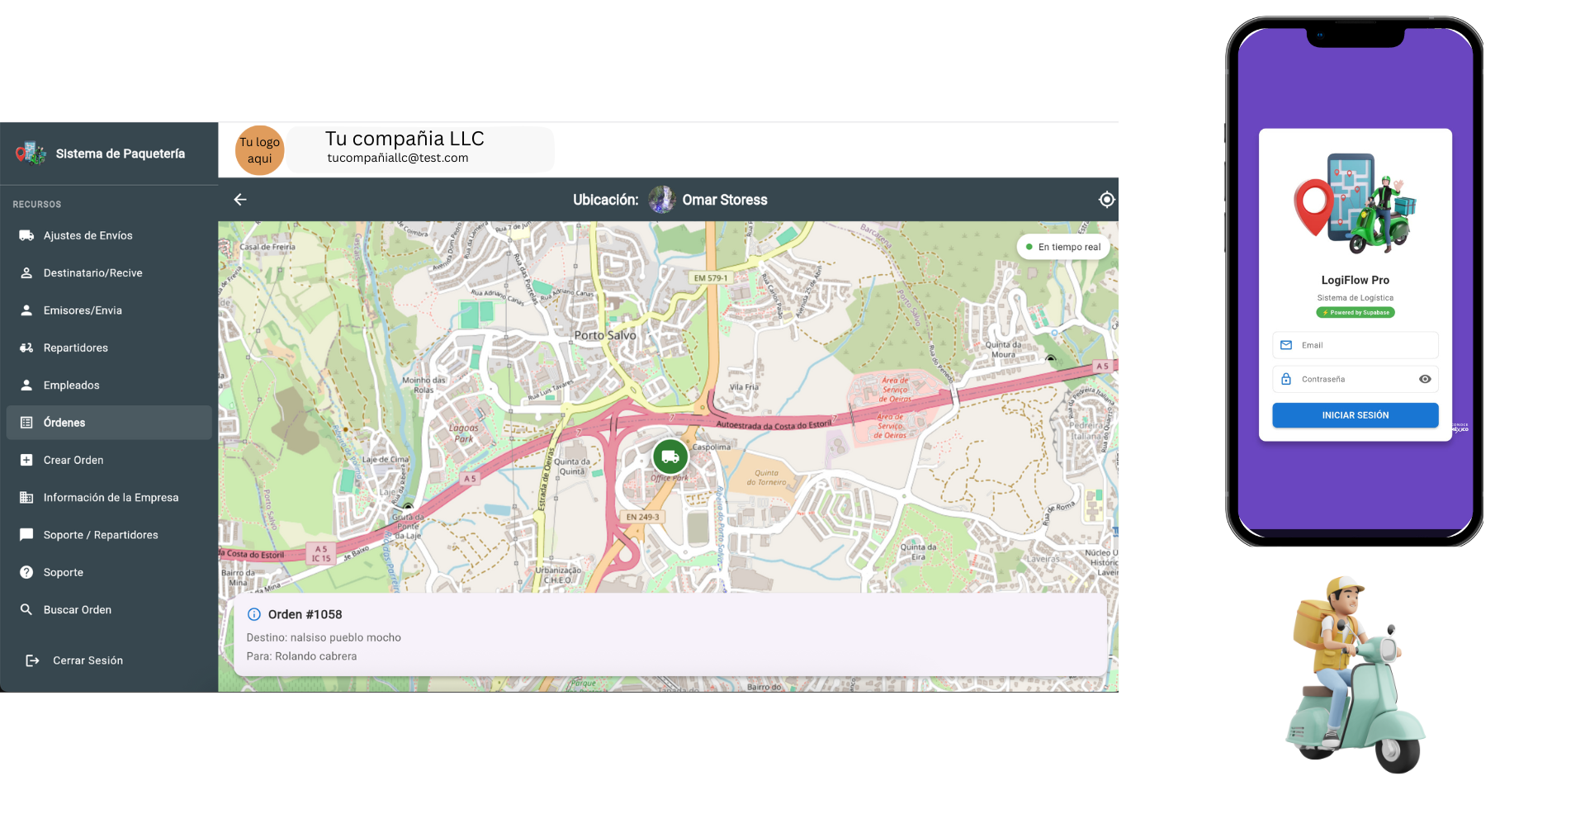Click Cerrar Sesión to log out
Screen dimensions: 1585x814
87,660
